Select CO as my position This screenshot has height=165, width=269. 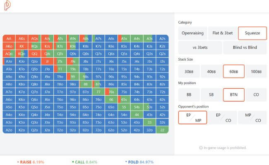click(256, 95)
